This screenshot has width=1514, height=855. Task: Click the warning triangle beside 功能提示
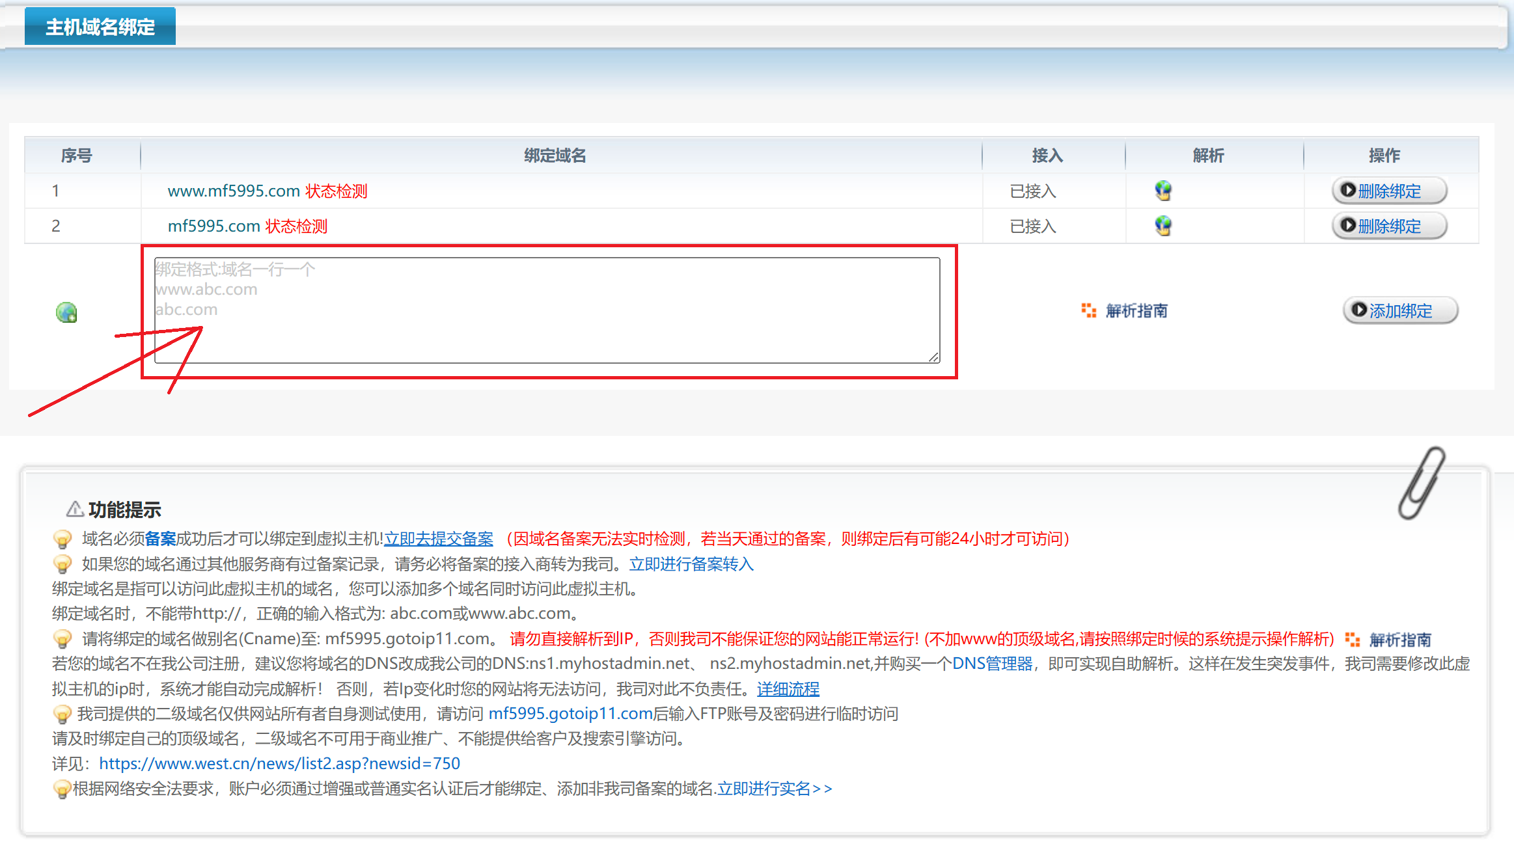point(75,509)
